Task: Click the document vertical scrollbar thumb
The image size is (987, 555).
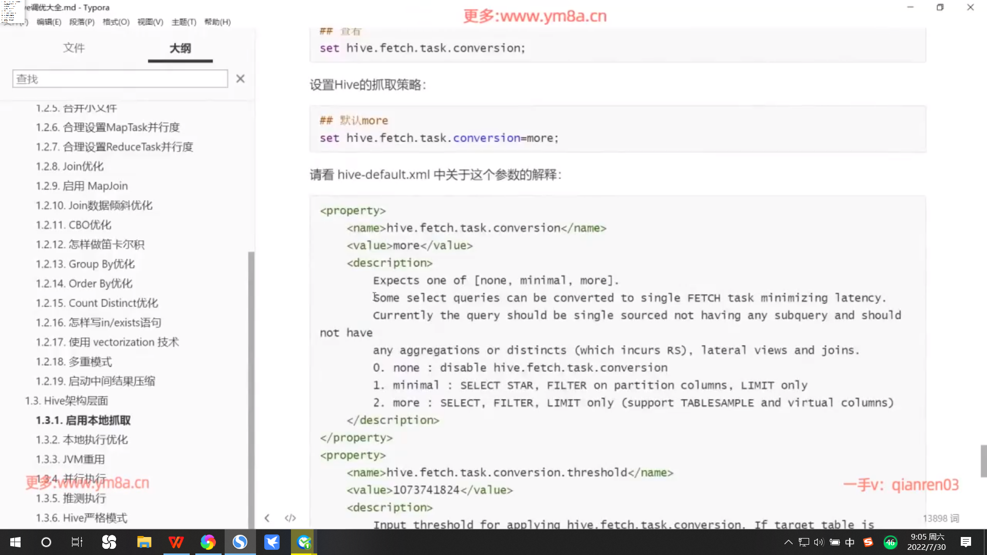Action: coord(983,461)
